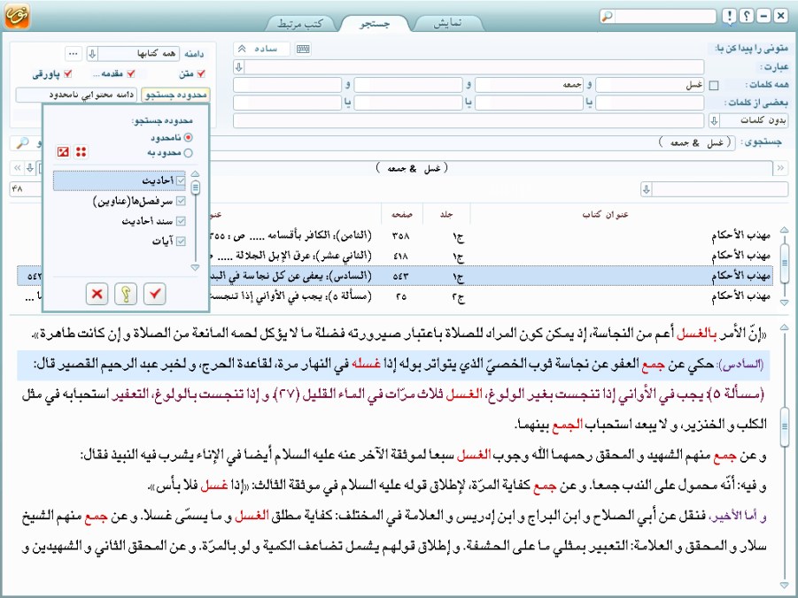Click the text panel scroll-up arrow
798x598 pixels.
coord(784,326)
